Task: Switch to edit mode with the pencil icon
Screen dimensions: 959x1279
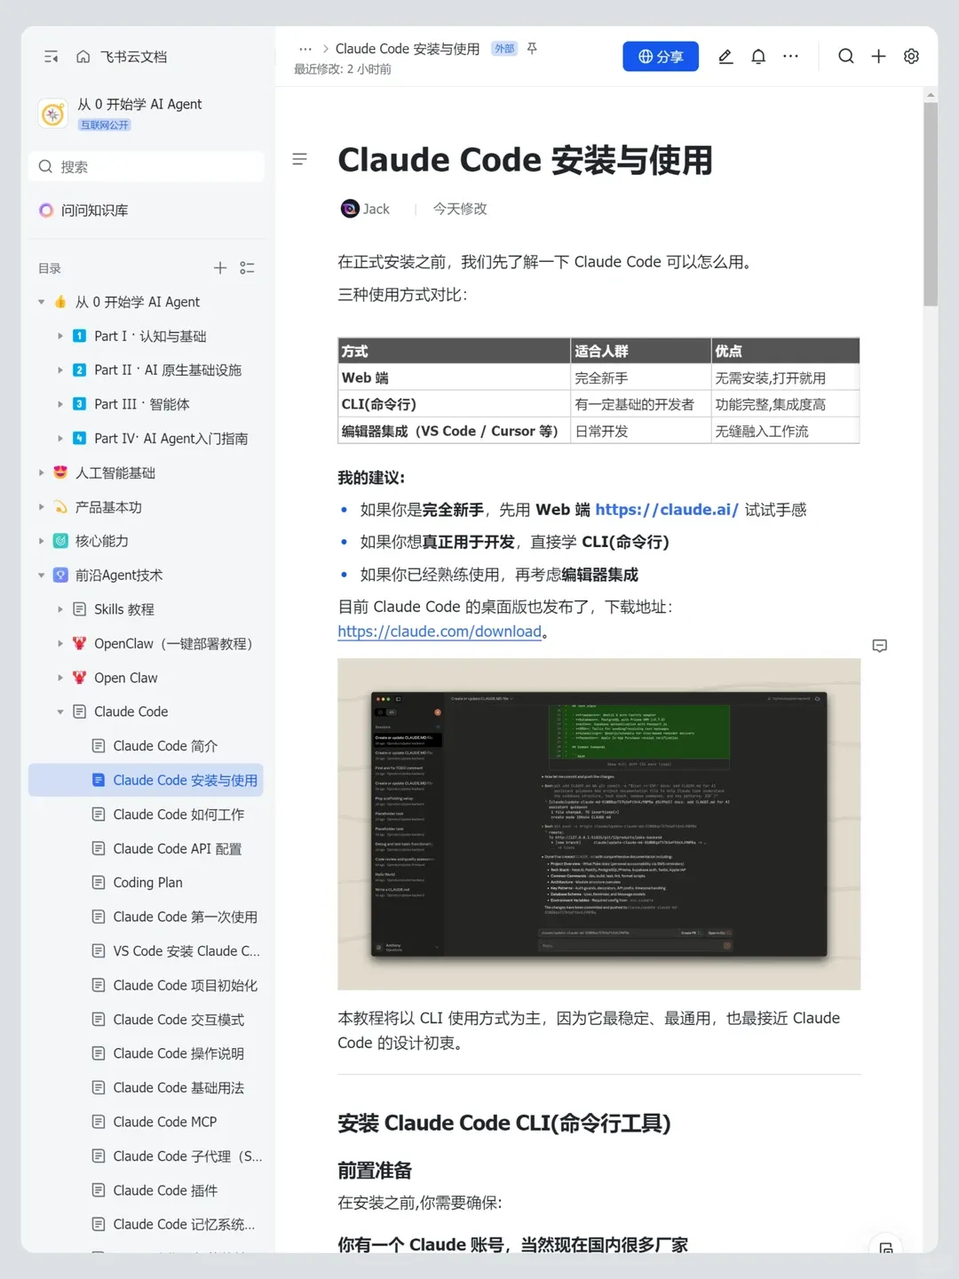Action: tap(725, 56)
